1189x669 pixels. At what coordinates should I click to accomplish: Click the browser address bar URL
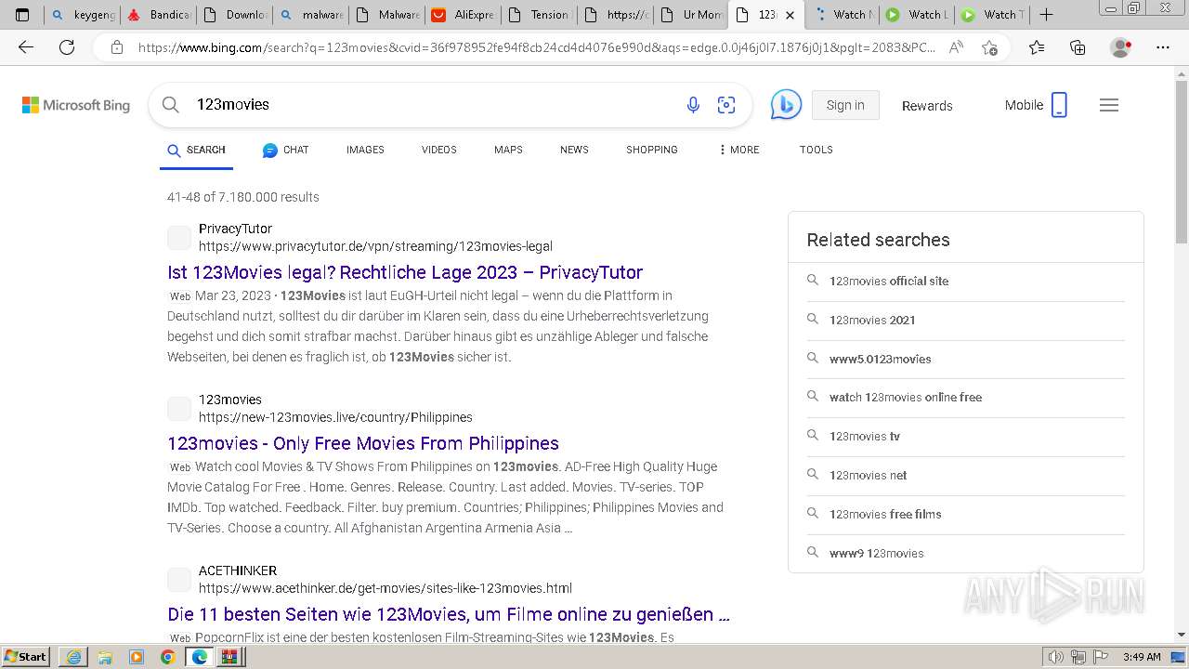[x=537, y=47]
